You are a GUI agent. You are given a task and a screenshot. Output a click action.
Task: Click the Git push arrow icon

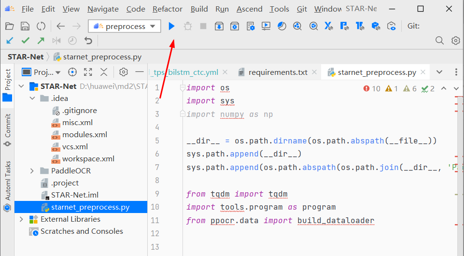click(x=41, y=41)
